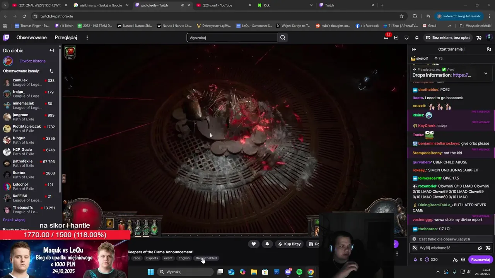
Task: Open the Gmail bookmark
Action: [x=429, y=26]
